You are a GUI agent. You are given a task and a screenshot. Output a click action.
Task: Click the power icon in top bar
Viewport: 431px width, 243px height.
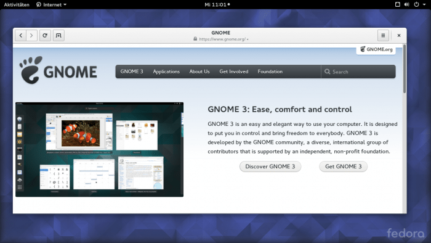[x=416, y=4]
